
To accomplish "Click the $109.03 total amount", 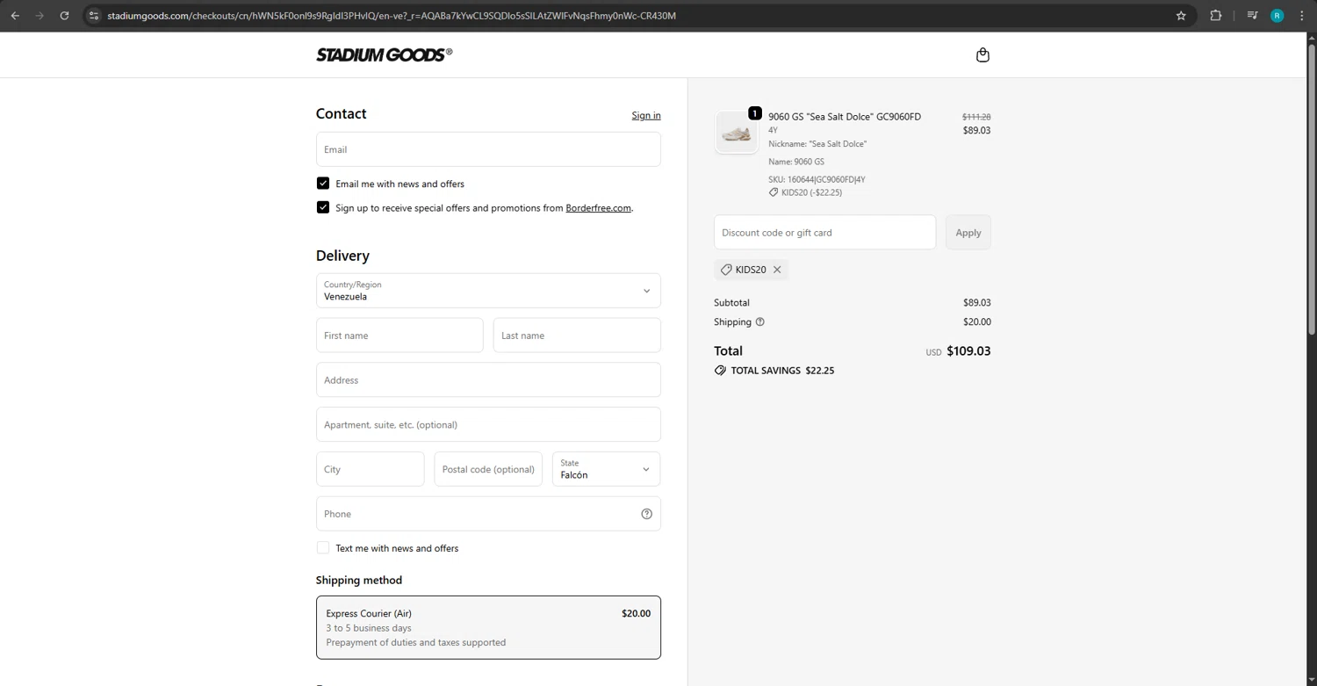I will pos(968,350).
